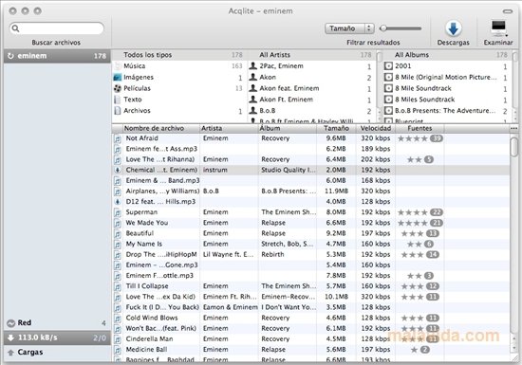Click the artists list scrollbar
This screenshot has height=365, width=522.
379,86
